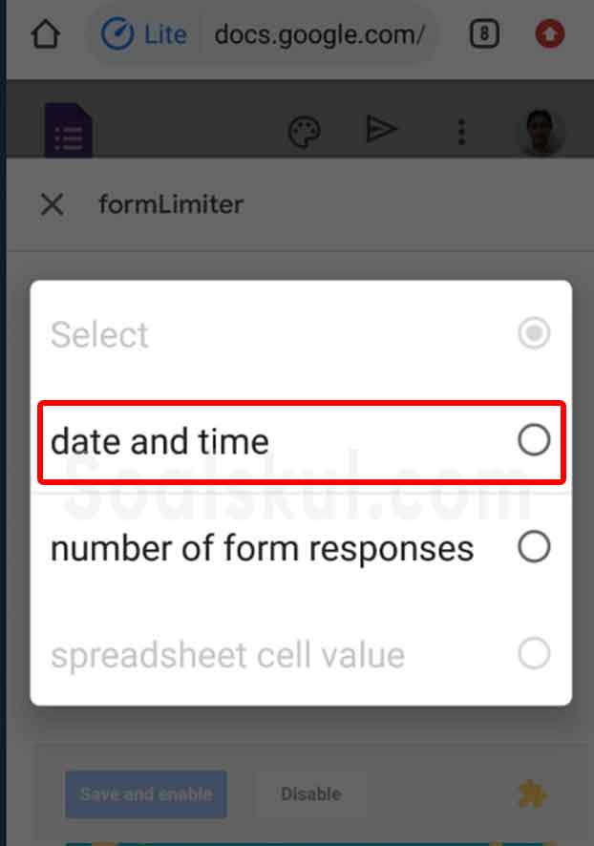Screen dimensions: 594x846
Task: Open the theme palette customization icon
Action: pyautogui.click(x=305, y=131)
